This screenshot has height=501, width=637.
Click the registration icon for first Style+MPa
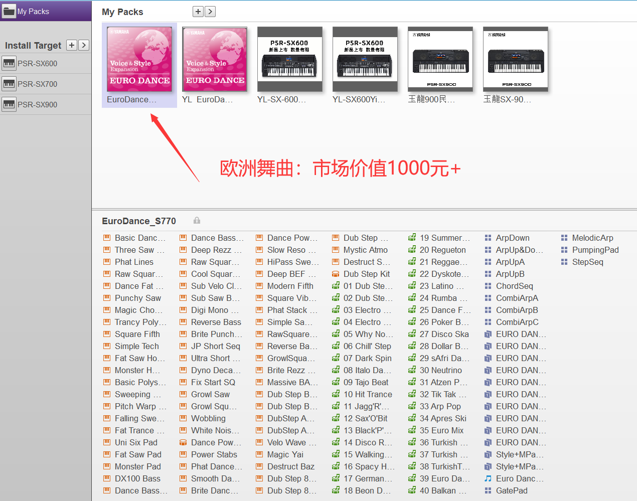[488, 454]
